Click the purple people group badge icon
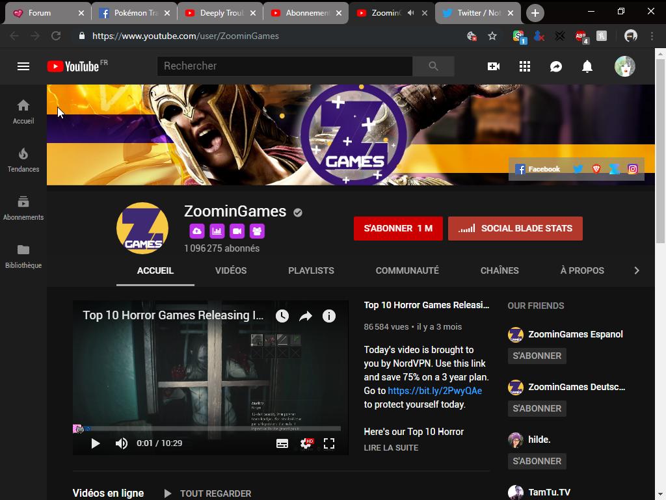Viewport: 666px width, 500px height. pos(257,231)
